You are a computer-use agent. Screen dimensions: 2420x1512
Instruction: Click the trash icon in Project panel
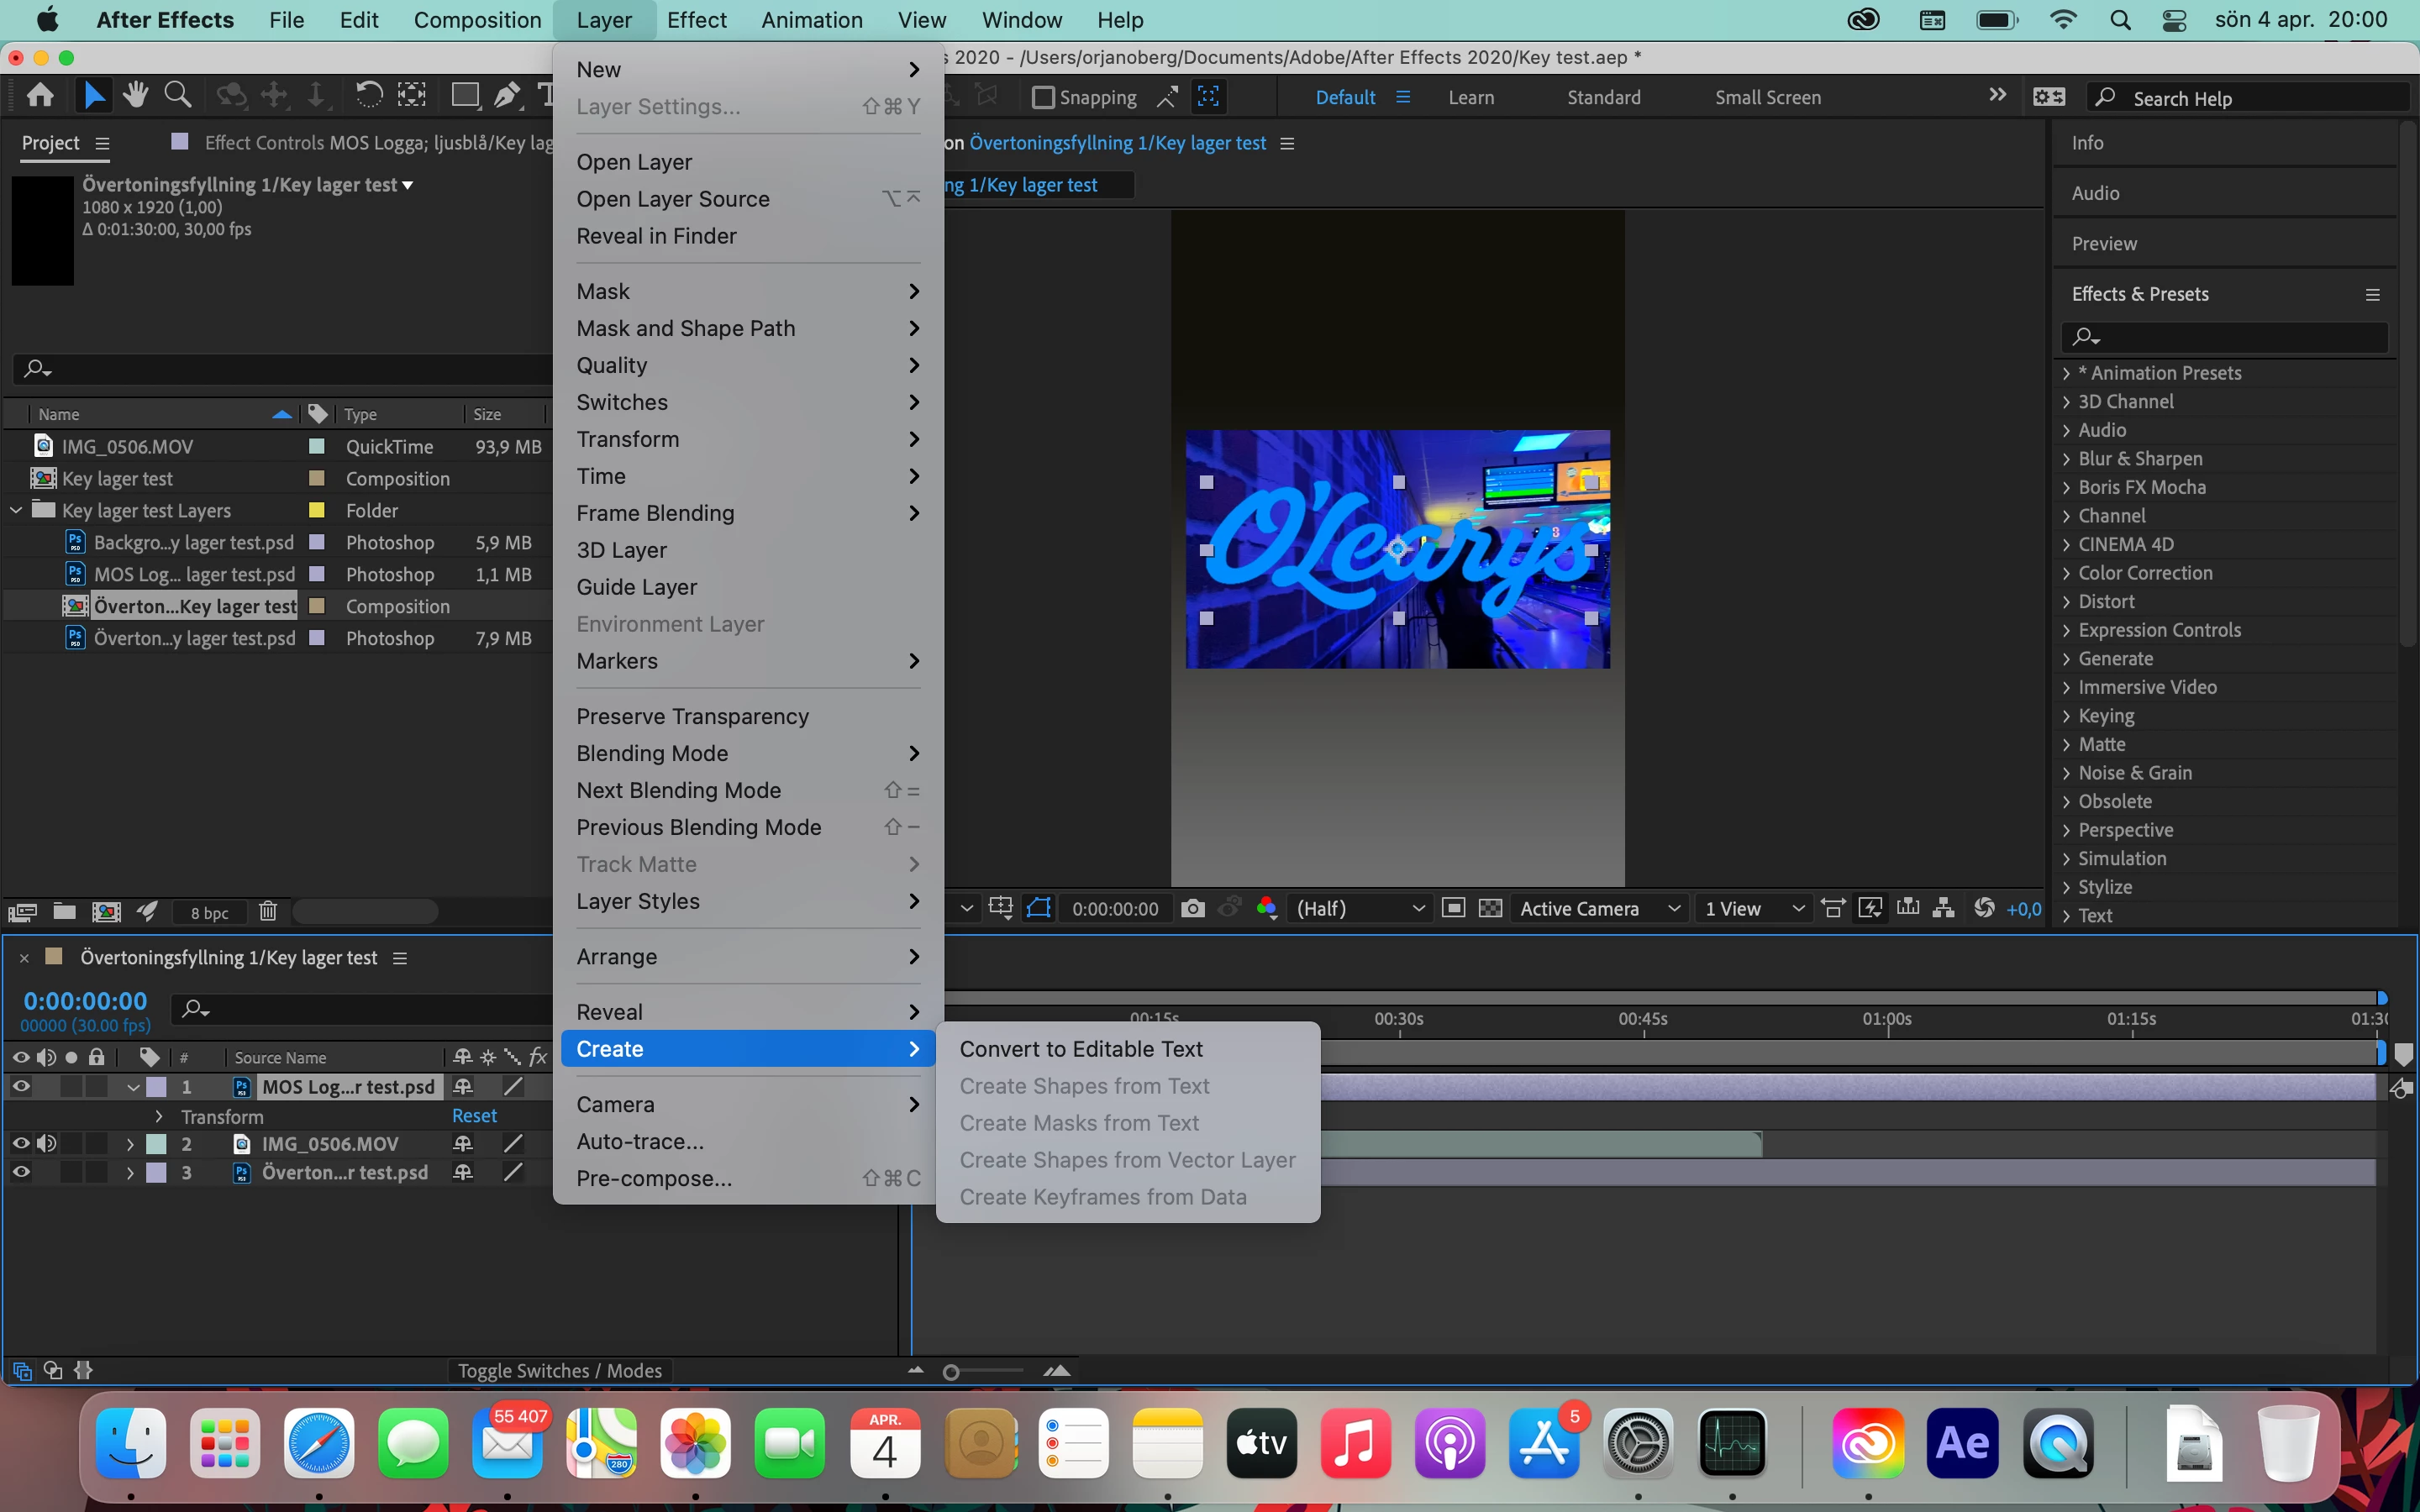267,911
